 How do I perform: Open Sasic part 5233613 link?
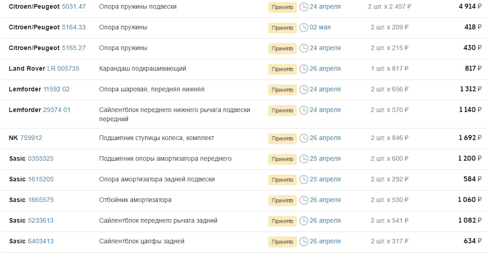click(x=41, y=221)
